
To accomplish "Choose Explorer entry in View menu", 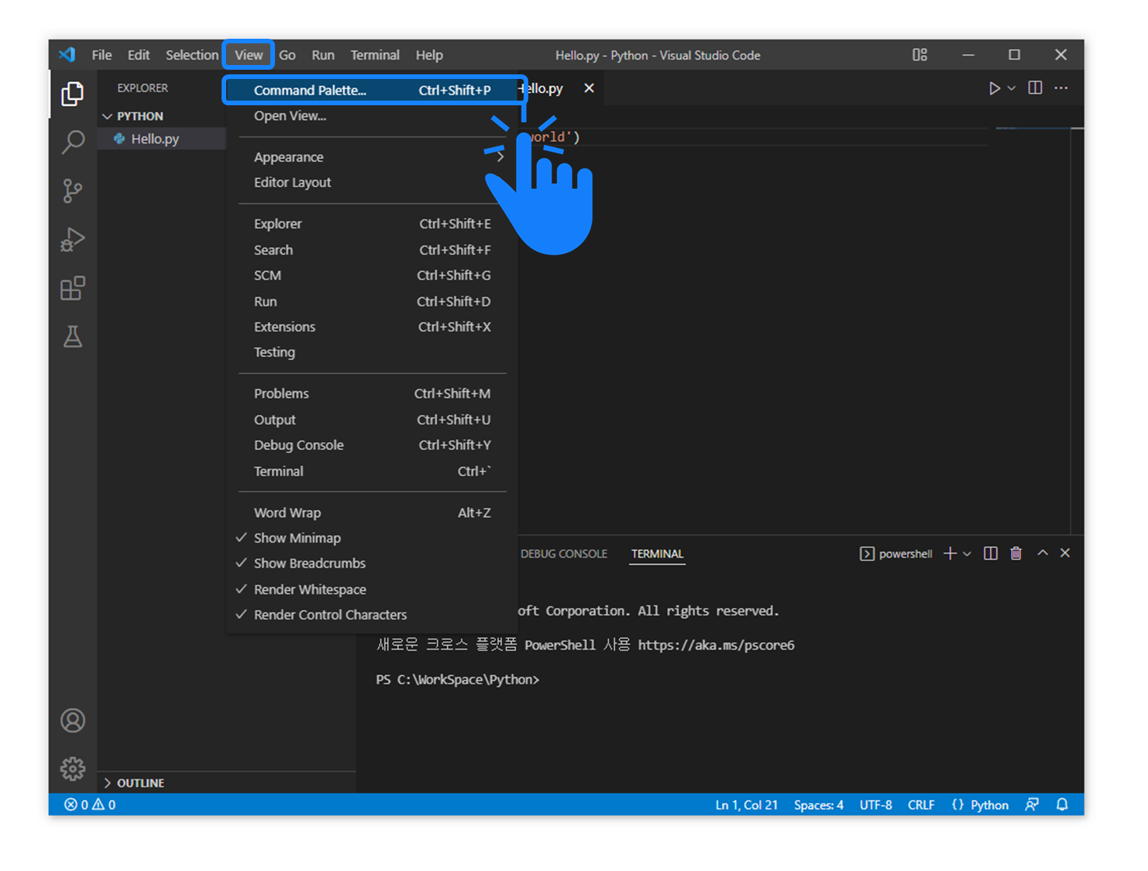I will 372,224.
